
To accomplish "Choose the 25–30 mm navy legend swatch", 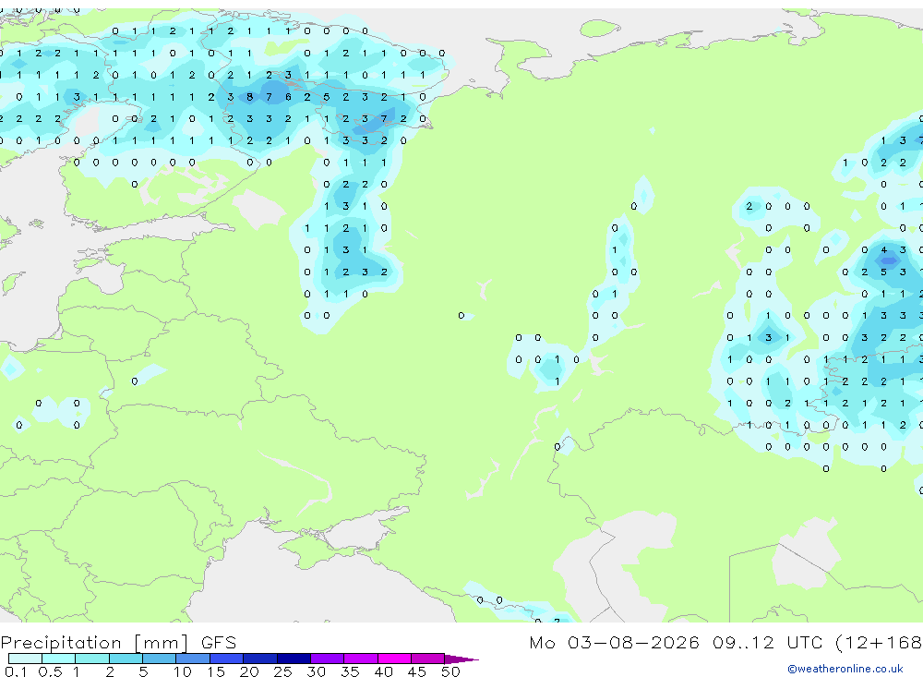I will 294,659.
